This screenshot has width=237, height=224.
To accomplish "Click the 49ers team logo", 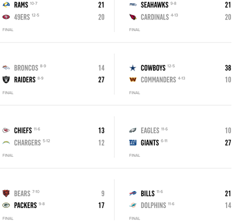I will tap(6, 17).
